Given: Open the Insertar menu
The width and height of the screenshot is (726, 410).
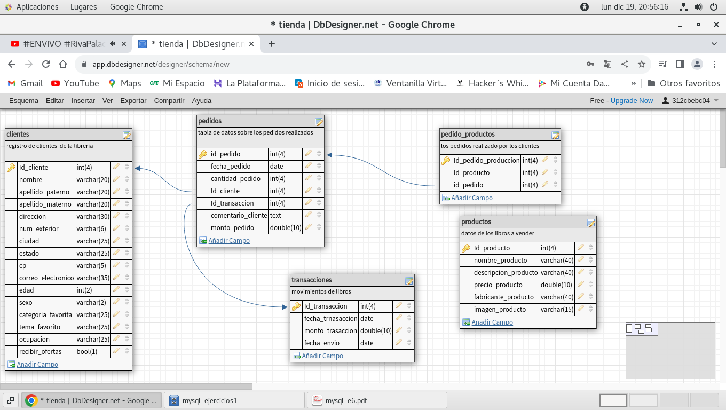Looking at the screenshot, I should 83,100.
